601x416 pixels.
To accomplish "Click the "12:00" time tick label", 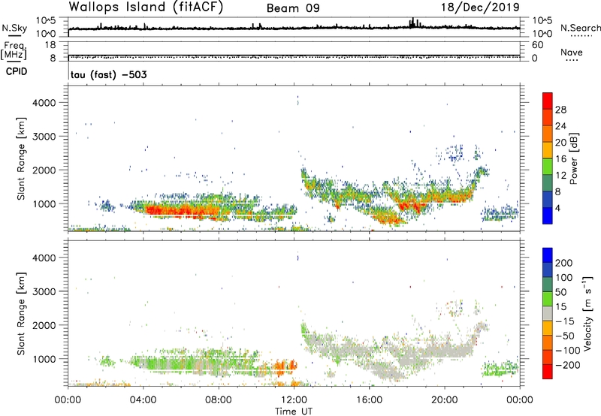I will tap(294, 400).
